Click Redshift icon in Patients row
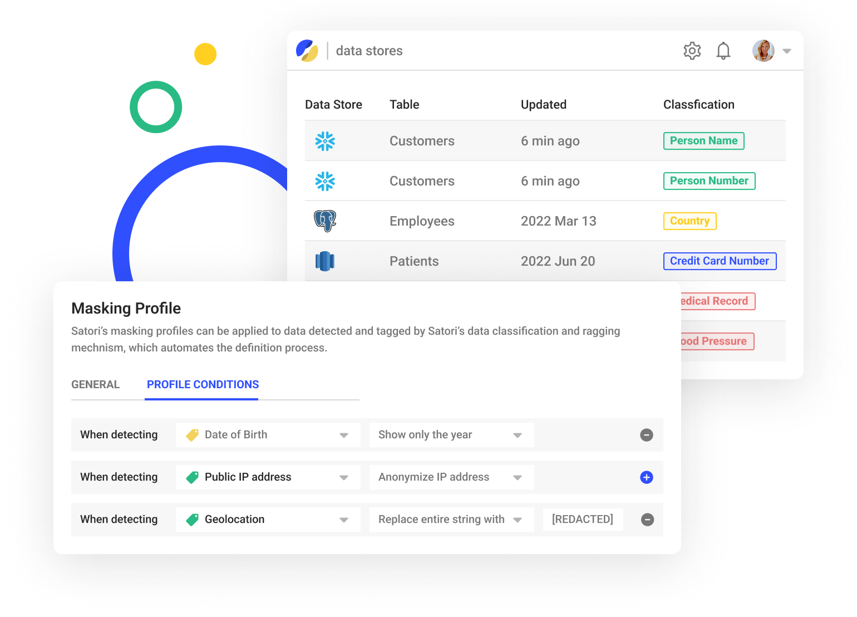Screen dimensions: 857x617 (325, 261)
